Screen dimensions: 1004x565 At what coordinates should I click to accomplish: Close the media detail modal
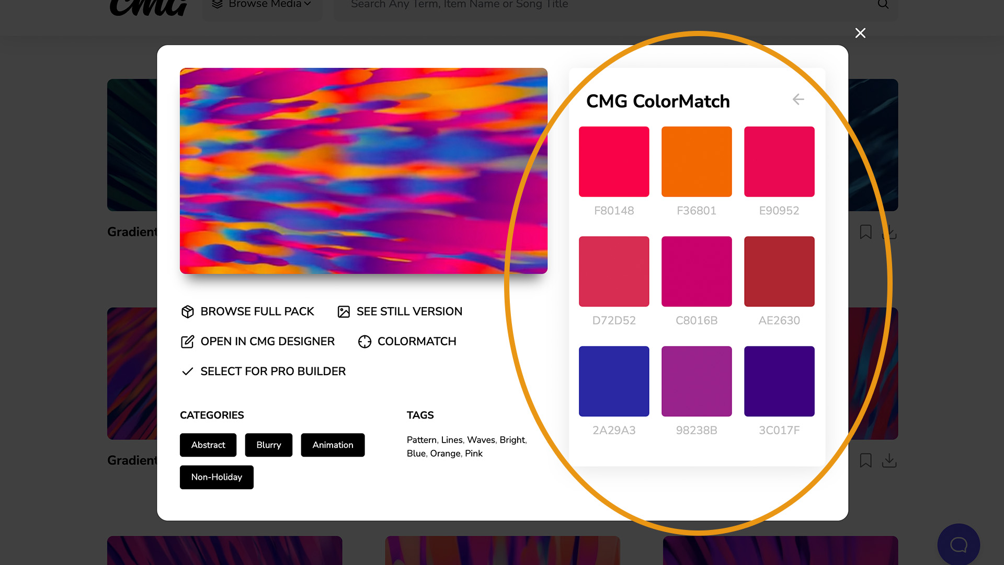point(860,33)
